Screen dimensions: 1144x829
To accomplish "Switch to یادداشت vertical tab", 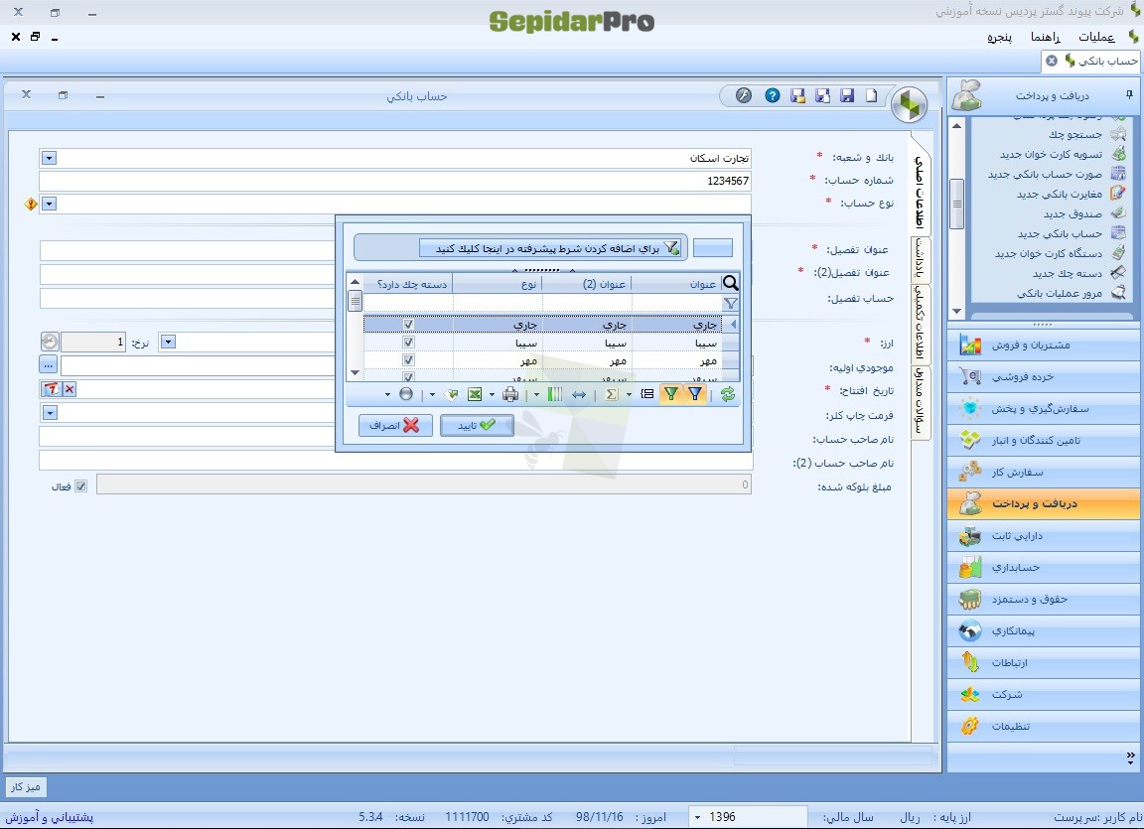I will 921,259.
